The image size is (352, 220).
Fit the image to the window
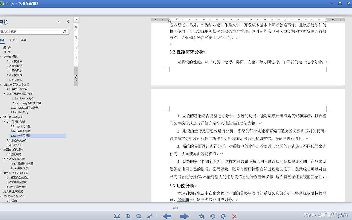(117, 216)
